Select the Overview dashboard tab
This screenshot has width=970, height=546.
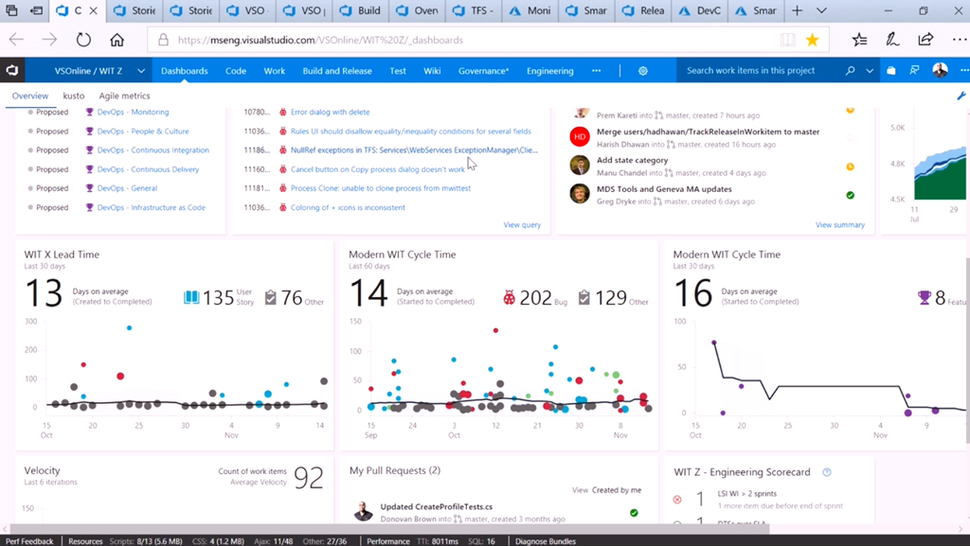(29, 96)
